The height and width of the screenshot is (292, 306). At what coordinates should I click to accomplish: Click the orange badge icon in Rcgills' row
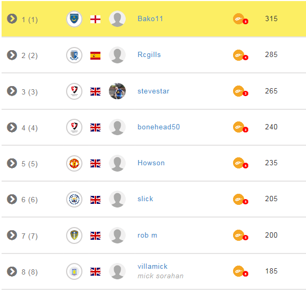pyautogui.click(x=240, y=55)
